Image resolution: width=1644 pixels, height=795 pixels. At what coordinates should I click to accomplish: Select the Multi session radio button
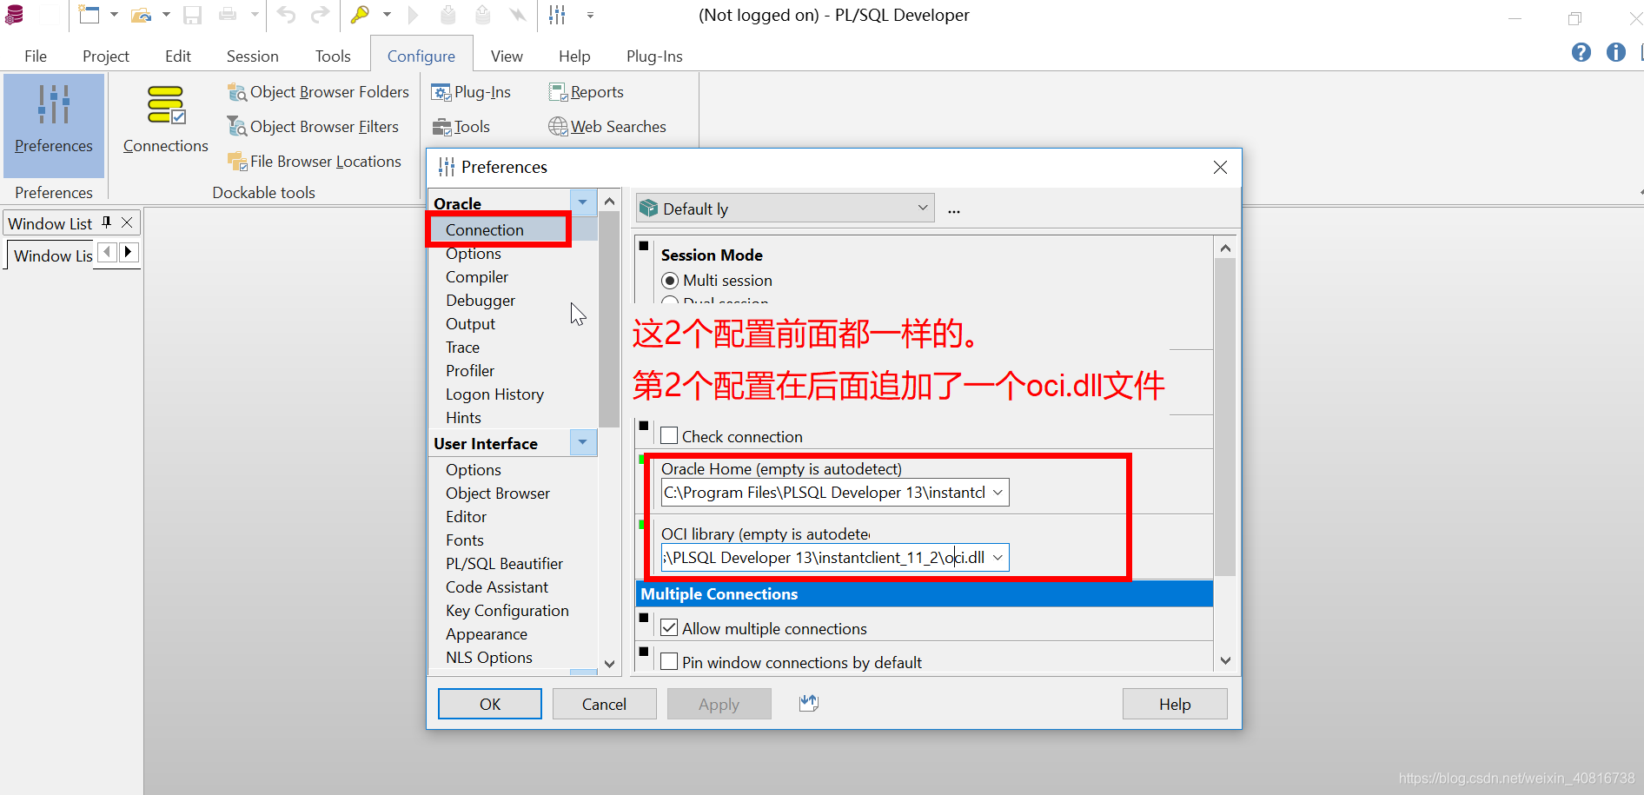coord(670,281)
